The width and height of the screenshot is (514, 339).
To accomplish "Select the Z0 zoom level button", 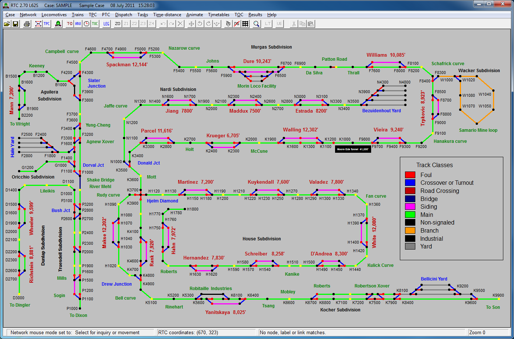I will pyautogui.click(x=118, y=24).
